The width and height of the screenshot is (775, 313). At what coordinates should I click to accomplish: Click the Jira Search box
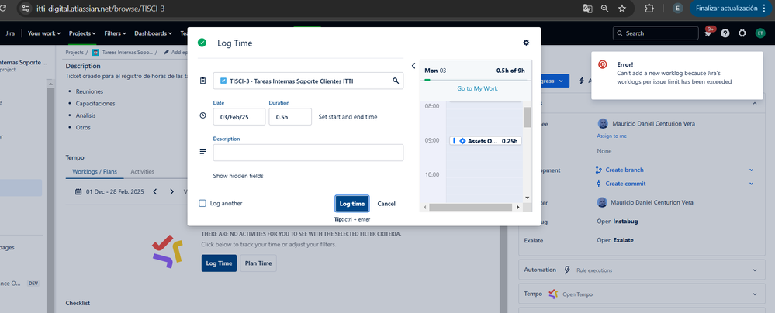pos(655,33)
